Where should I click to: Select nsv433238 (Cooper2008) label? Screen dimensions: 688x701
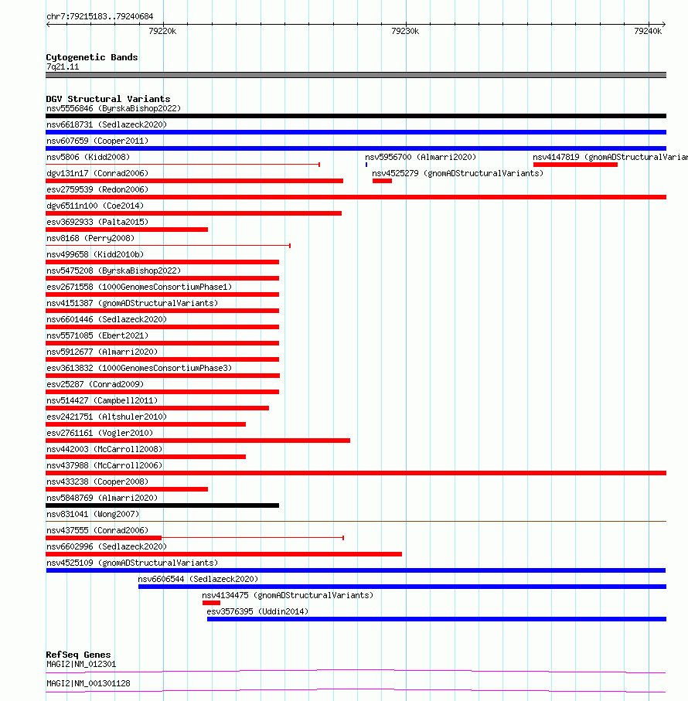point(97,482)
